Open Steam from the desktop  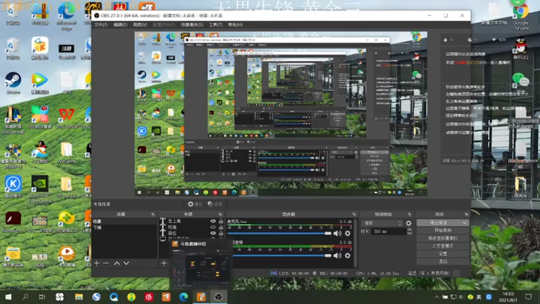coord(13,82)
